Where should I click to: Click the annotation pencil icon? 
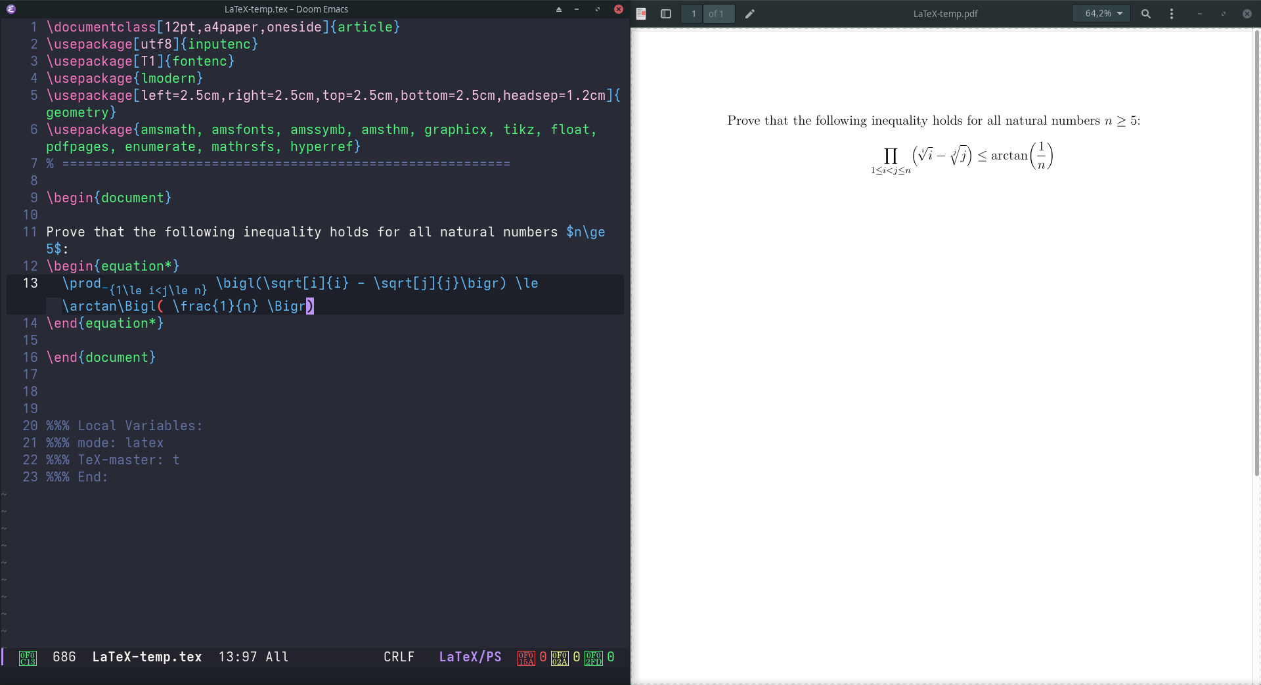point(750,14)
